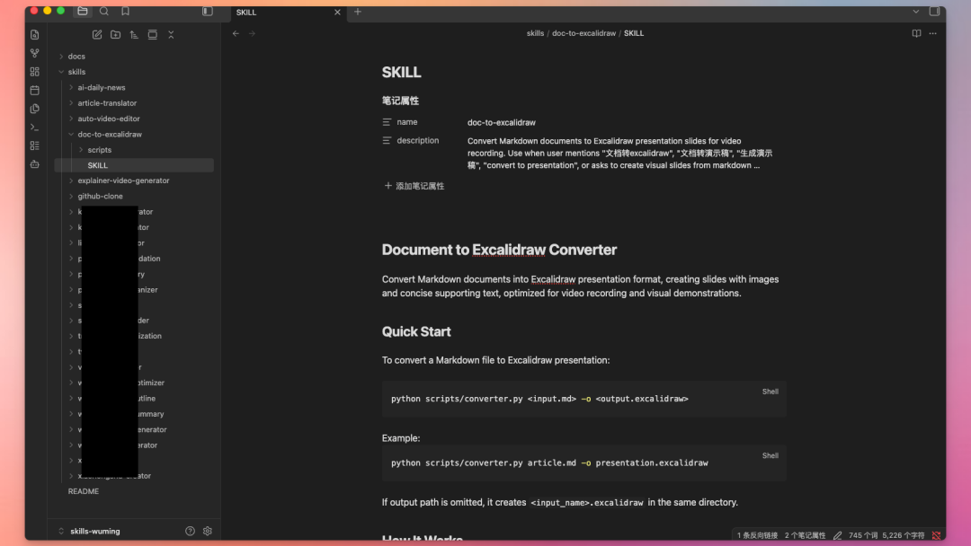Switch to reading view book icon
The width and height of the screenshot is (971, 546).
pyautogui.click(x=916, y=33)
